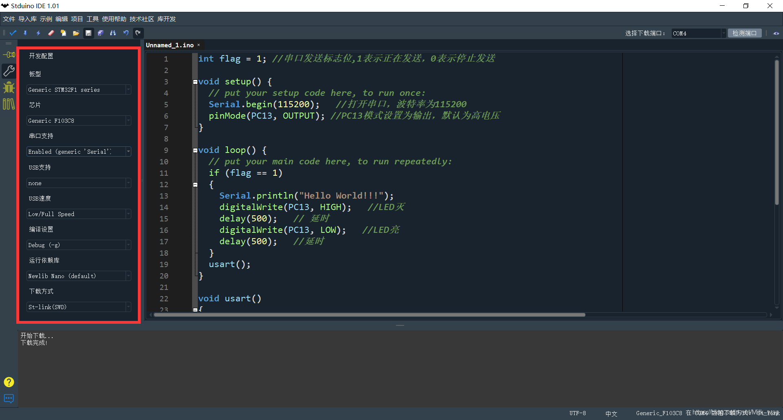The image size is (783, 420).
Task: Open the feedback chat bubble icon
Action: click(x=9, y=398)
